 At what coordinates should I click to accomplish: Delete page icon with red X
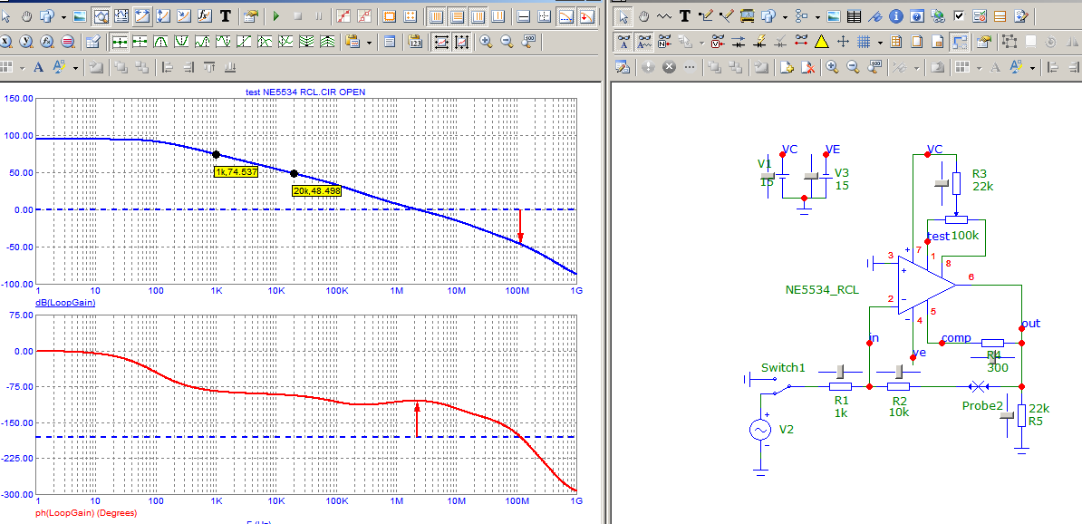click(x=808, y=68)
